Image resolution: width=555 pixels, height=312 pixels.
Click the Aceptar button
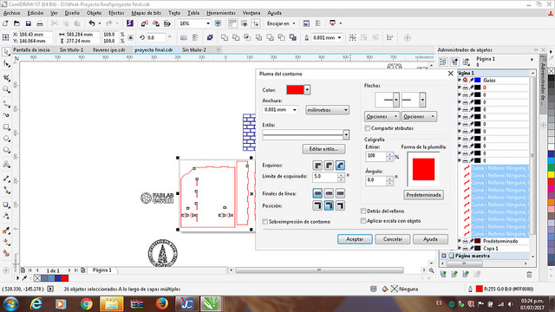pyautogui.click(x=355, y=239)
